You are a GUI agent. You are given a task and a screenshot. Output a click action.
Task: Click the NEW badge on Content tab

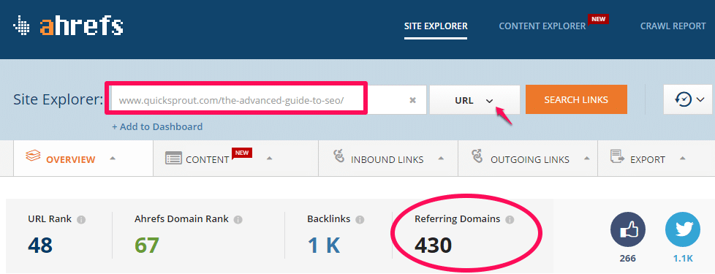pos(242,153)
